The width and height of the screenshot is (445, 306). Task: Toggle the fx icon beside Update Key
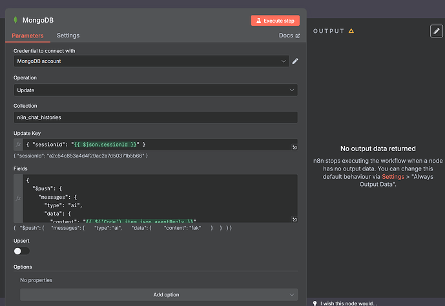[18, 145]
